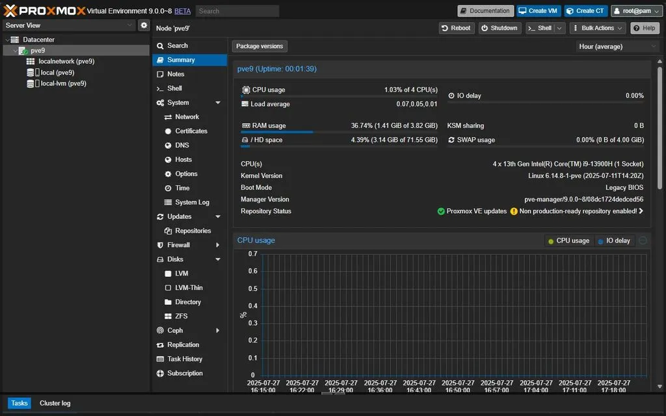Click the Search input field at the top
The image size is (666, 416).
[x=237, y=10]
